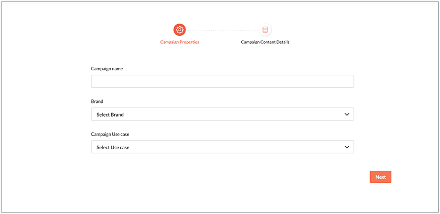
Task: Select the Campaign Content Details step label
Action: [265, 42]
